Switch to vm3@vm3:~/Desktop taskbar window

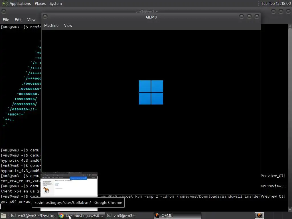(34, 216)
